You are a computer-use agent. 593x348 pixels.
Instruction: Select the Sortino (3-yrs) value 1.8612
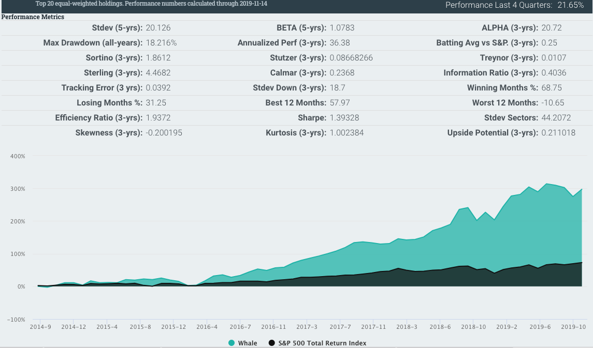pyautogui.click(x=158, y=58)
